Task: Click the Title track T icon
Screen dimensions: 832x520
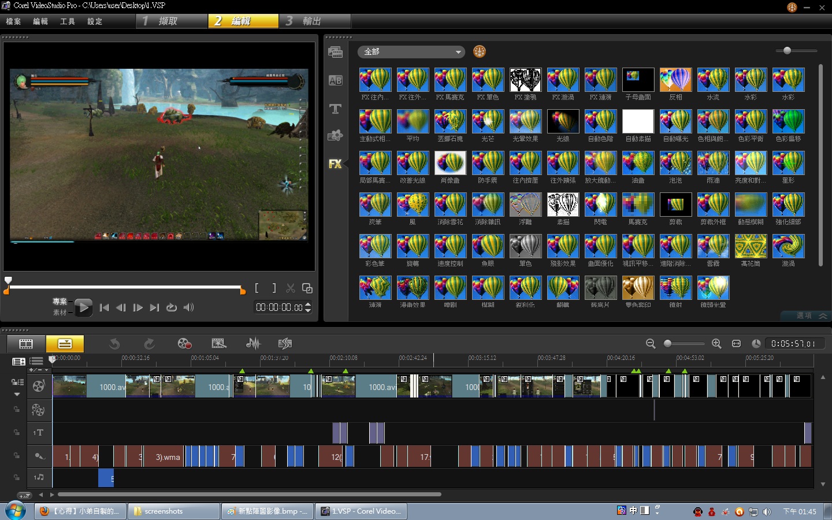Action: click(39, 433)
